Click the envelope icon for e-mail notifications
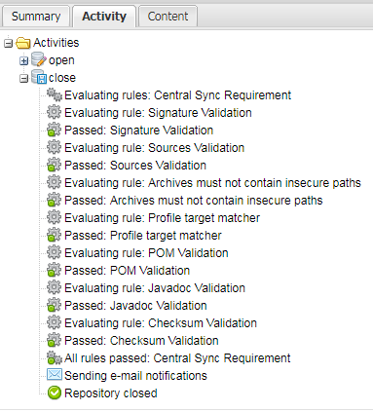373x411 pixels. 55,375
